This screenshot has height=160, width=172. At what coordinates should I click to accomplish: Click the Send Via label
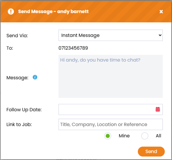17,35
